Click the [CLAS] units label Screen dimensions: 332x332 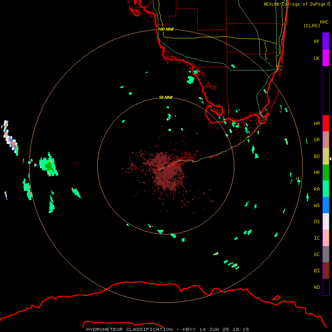[x=312, y=25]
